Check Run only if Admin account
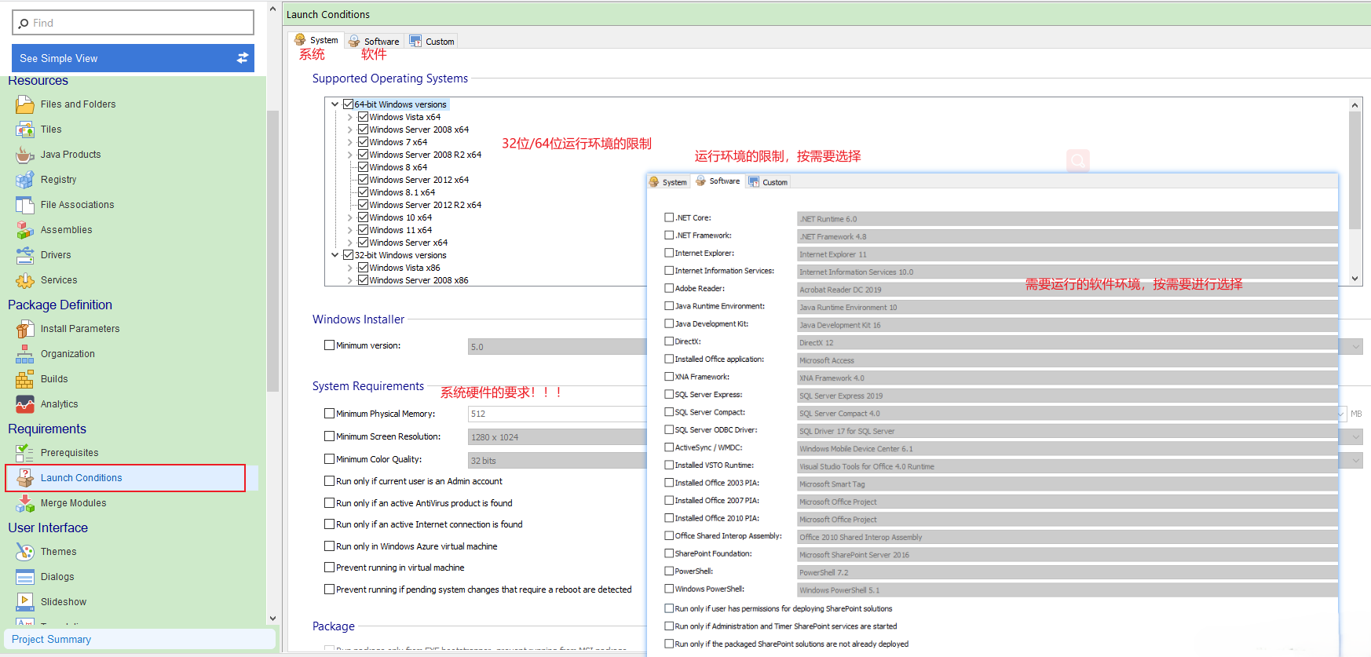 tap(330, 481)
